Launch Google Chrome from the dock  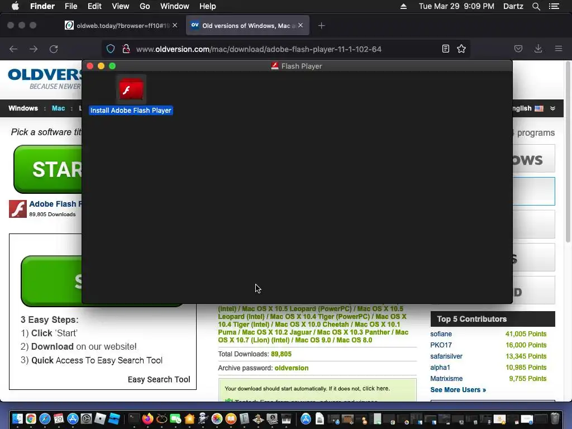31,418
